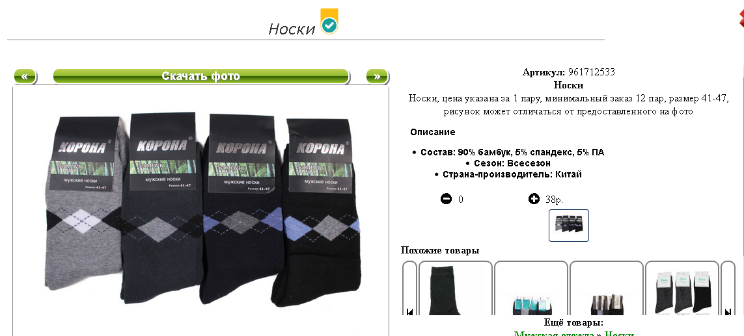Open the single black sock similar product

456,288
